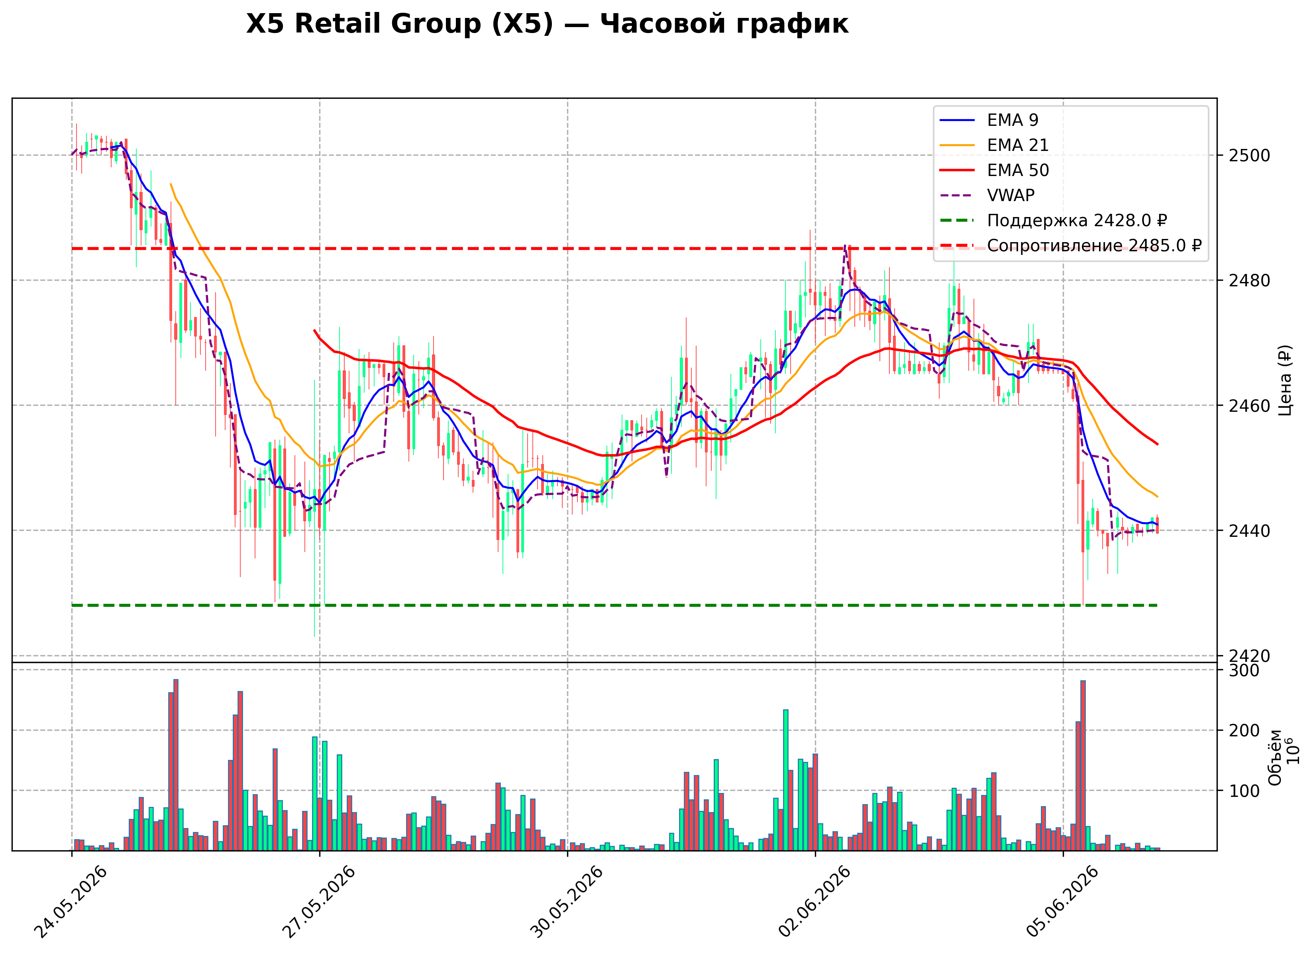Click the 30.05.2026 date axis label
This screenshot has height=953, width=1315.
[567, 902]
